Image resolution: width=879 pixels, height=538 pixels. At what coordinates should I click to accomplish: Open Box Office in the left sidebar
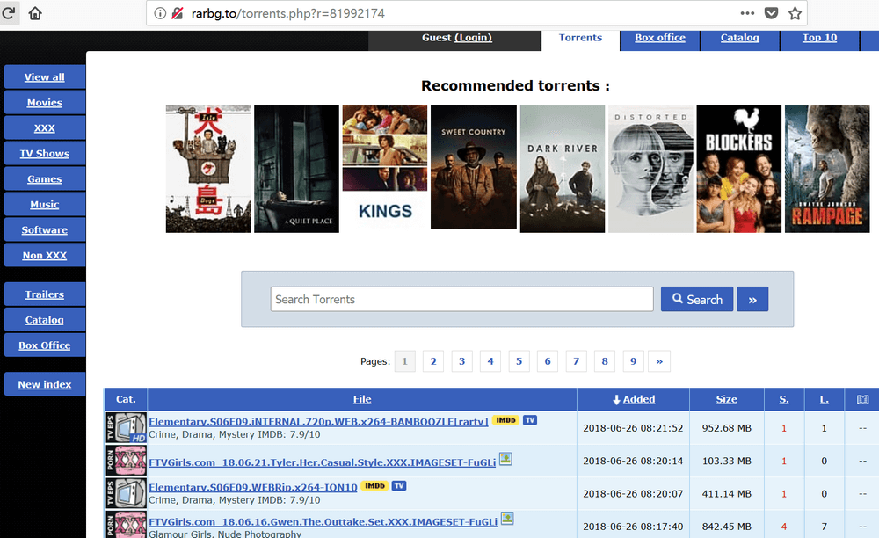coord(45,345)
